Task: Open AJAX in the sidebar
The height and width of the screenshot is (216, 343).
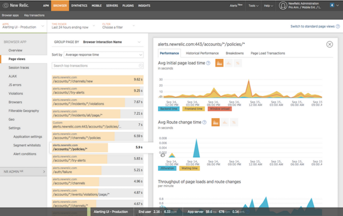Action: click(x=13, y=76)
